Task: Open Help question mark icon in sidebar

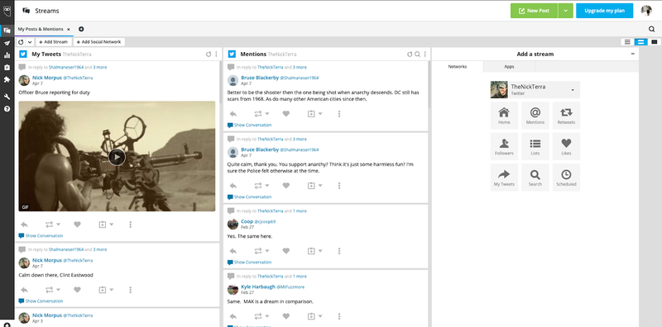Action: [7, 109]
